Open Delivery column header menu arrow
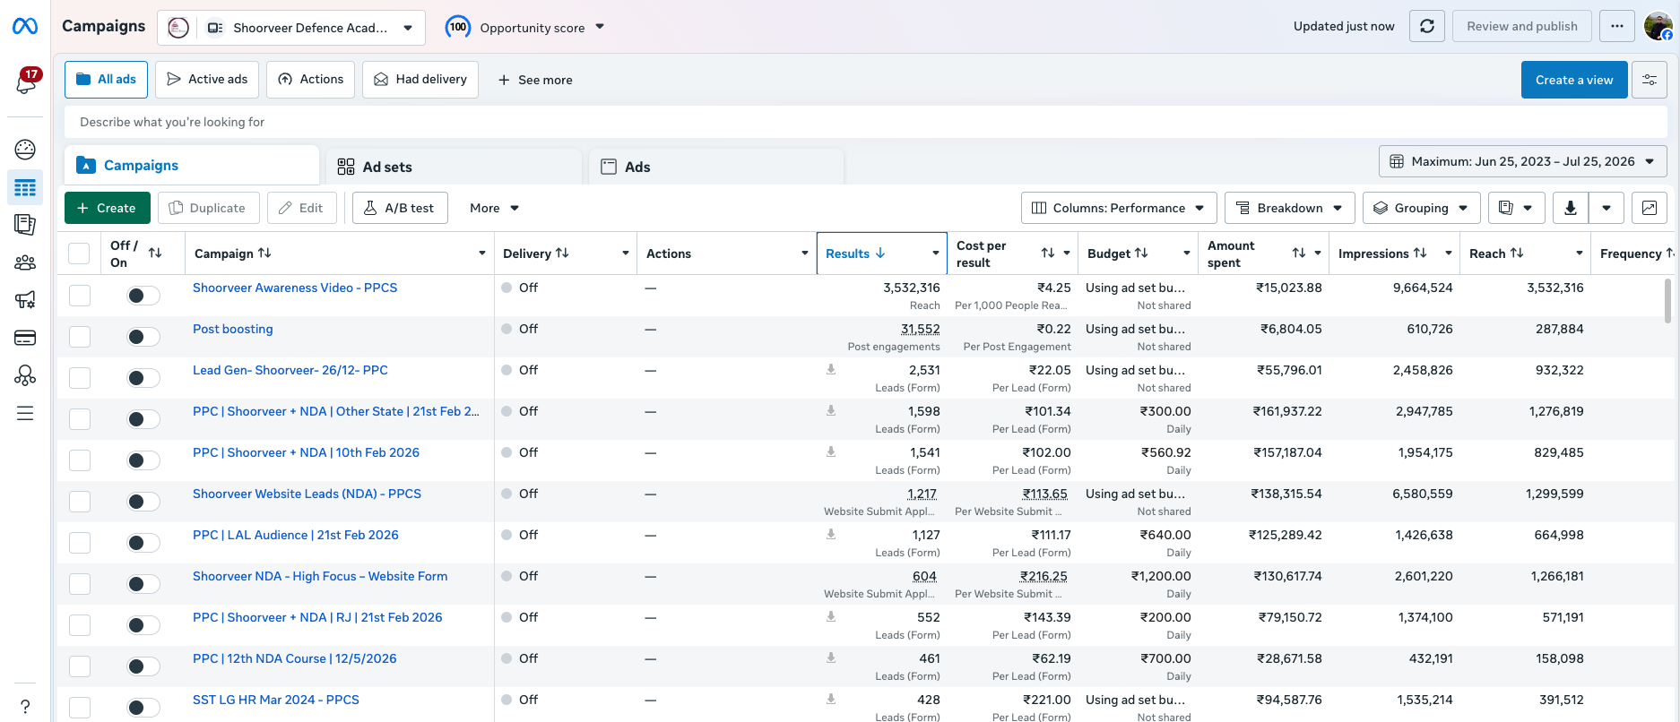 (626, 254)
